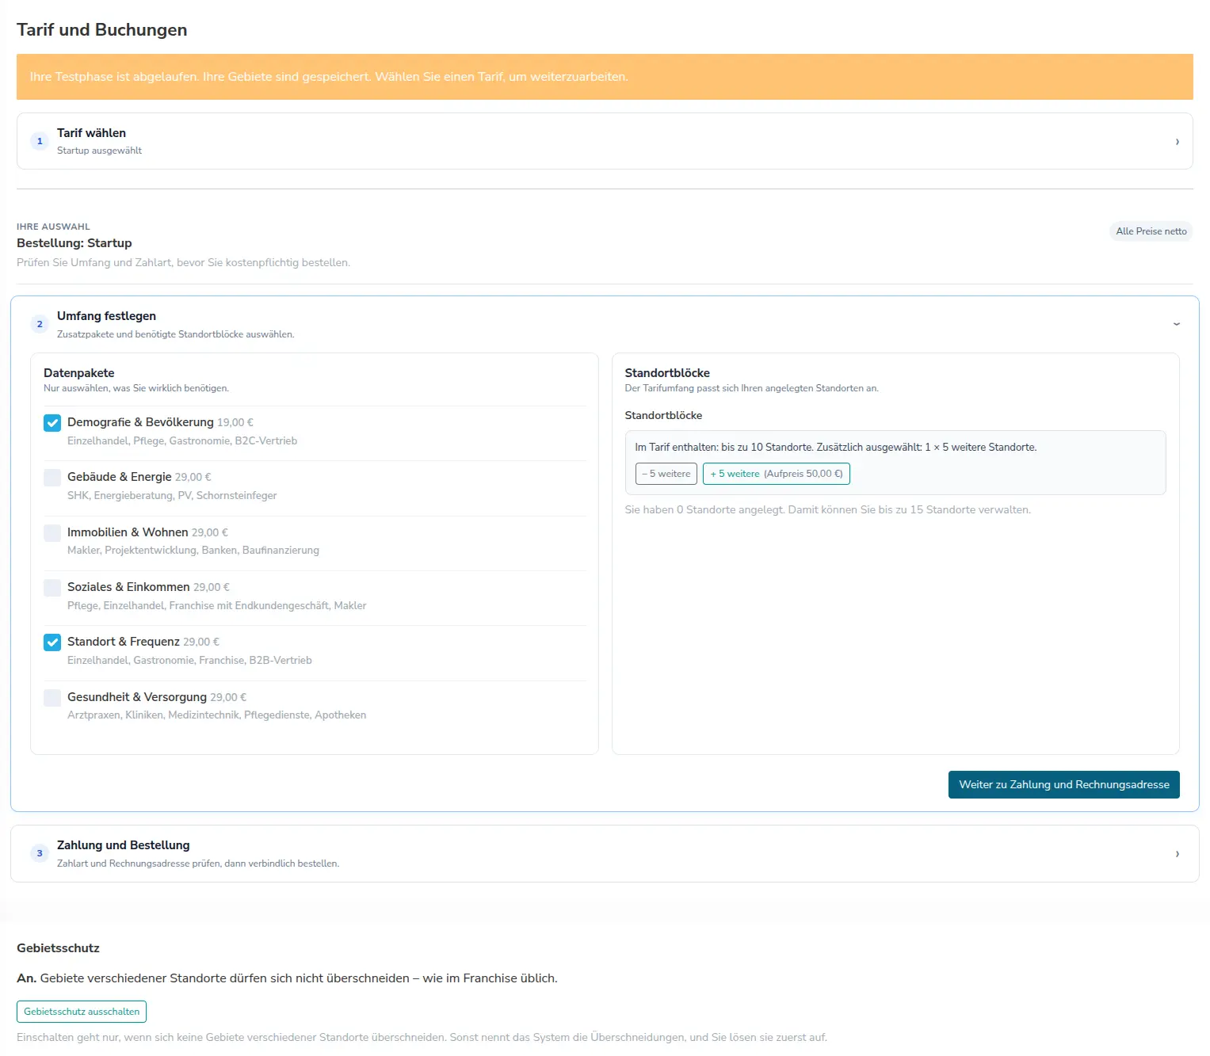The width and height of the screenshot is (1210, 1056).
Task: Expand Zahlung und Bestellung chevron
Action: (x=1177, y=854)
